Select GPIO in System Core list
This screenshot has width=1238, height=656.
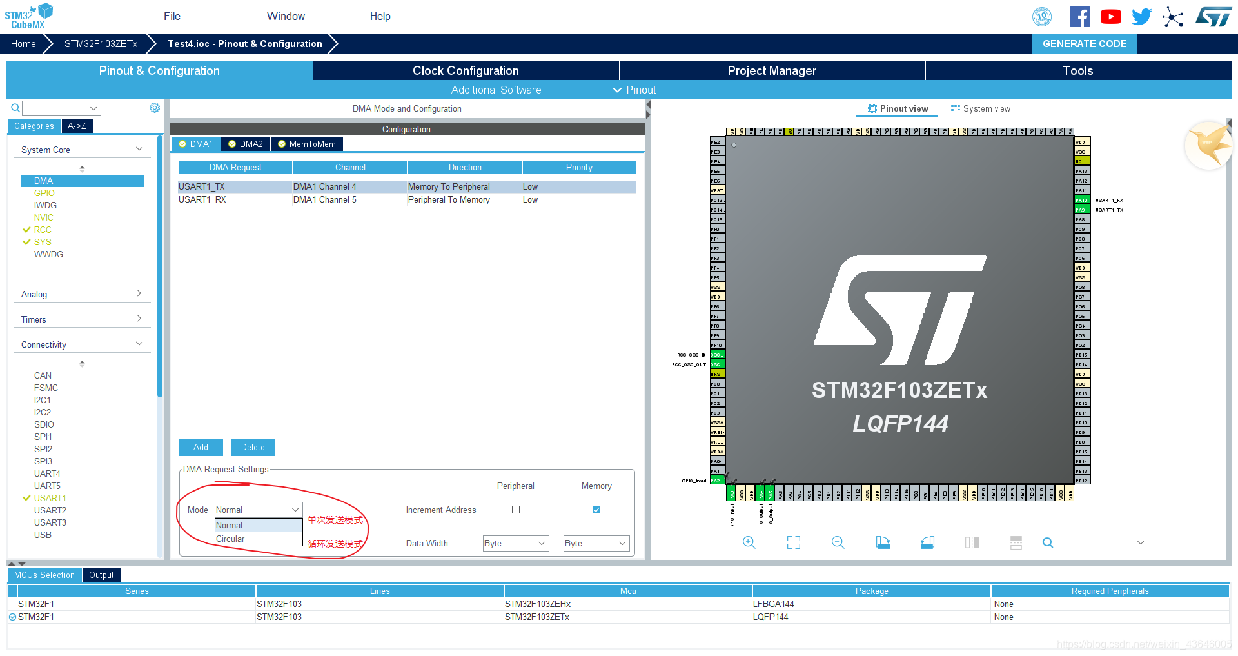44,193
